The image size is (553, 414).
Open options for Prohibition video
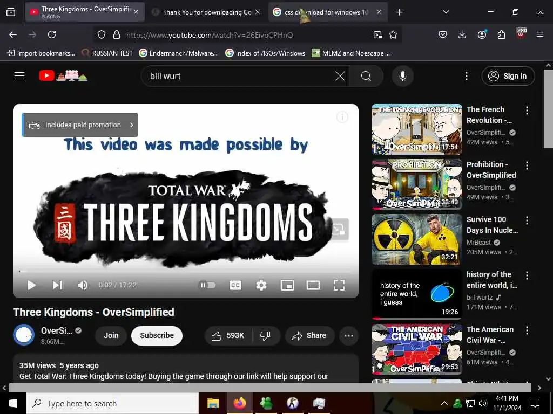[527, 165]
